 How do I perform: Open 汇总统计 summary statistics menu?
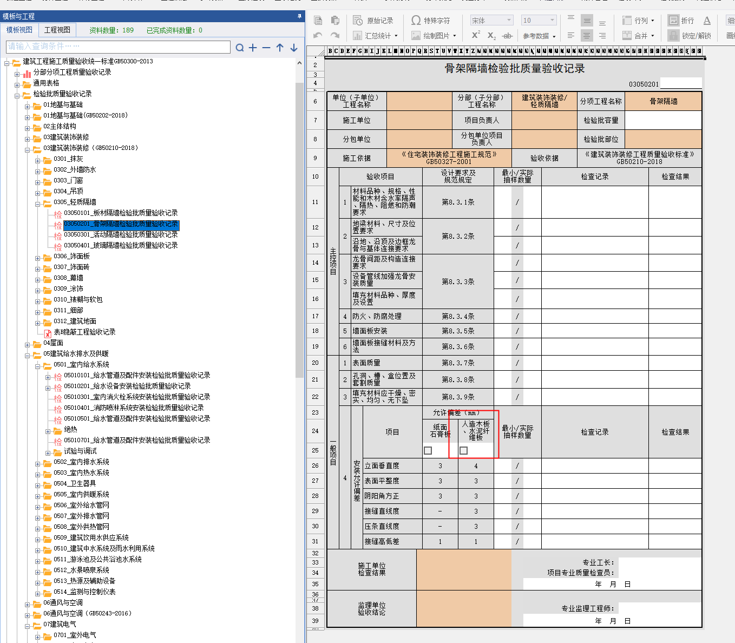376,36
